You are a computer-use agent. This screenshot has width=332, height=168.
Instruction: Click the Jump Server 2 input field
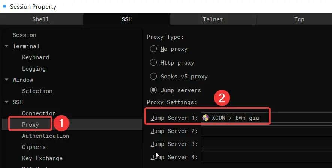pyautogui.click(x=266, y=131)
